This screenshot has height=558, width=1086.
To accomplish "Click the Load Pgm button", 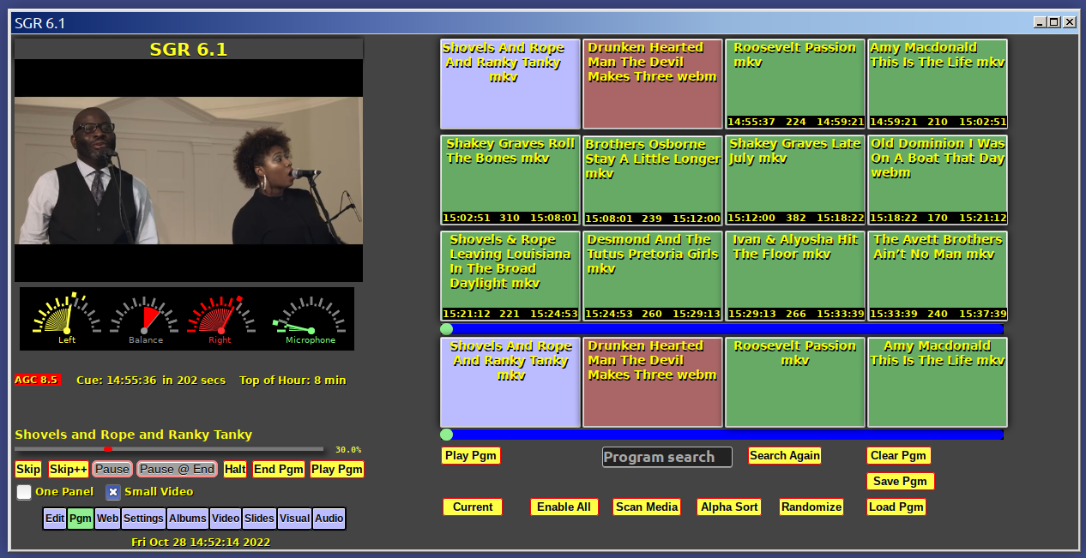I will tap(896, 507).
